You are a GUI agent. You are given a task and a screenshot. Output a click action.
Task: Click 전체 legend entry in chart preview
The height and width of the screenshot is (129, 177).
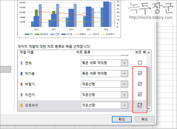coord(55,34)
